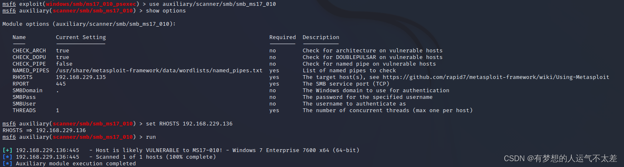Click 'Check for named pipe on vulnerable hosts' description
The width and height of the screenshot is (624, 167).
369,64
